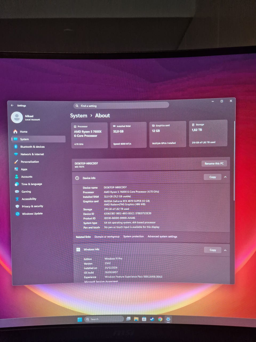Screen dimensions: 256x342
Task: Click the Installed on date 25/12/2024
Action: click(111, 268)
